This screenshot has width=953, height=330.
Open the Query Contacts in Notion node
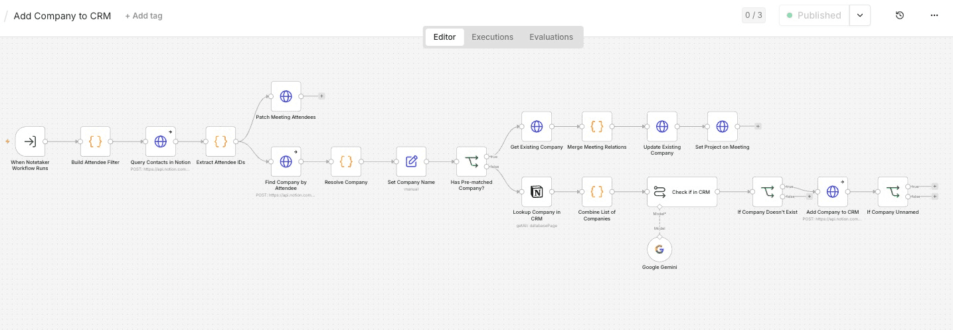(161, 141)
